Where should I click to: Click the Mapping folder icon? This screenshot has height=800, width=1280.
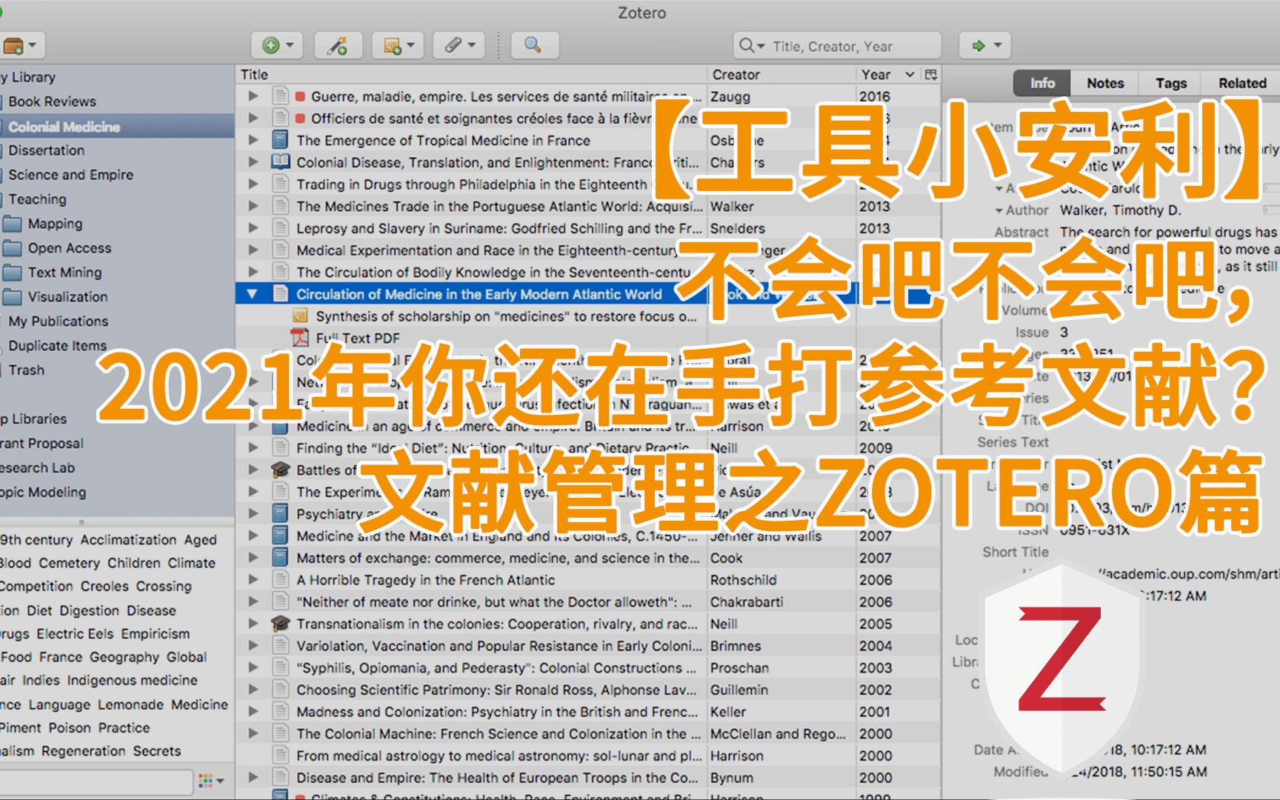tap(12, 224)
